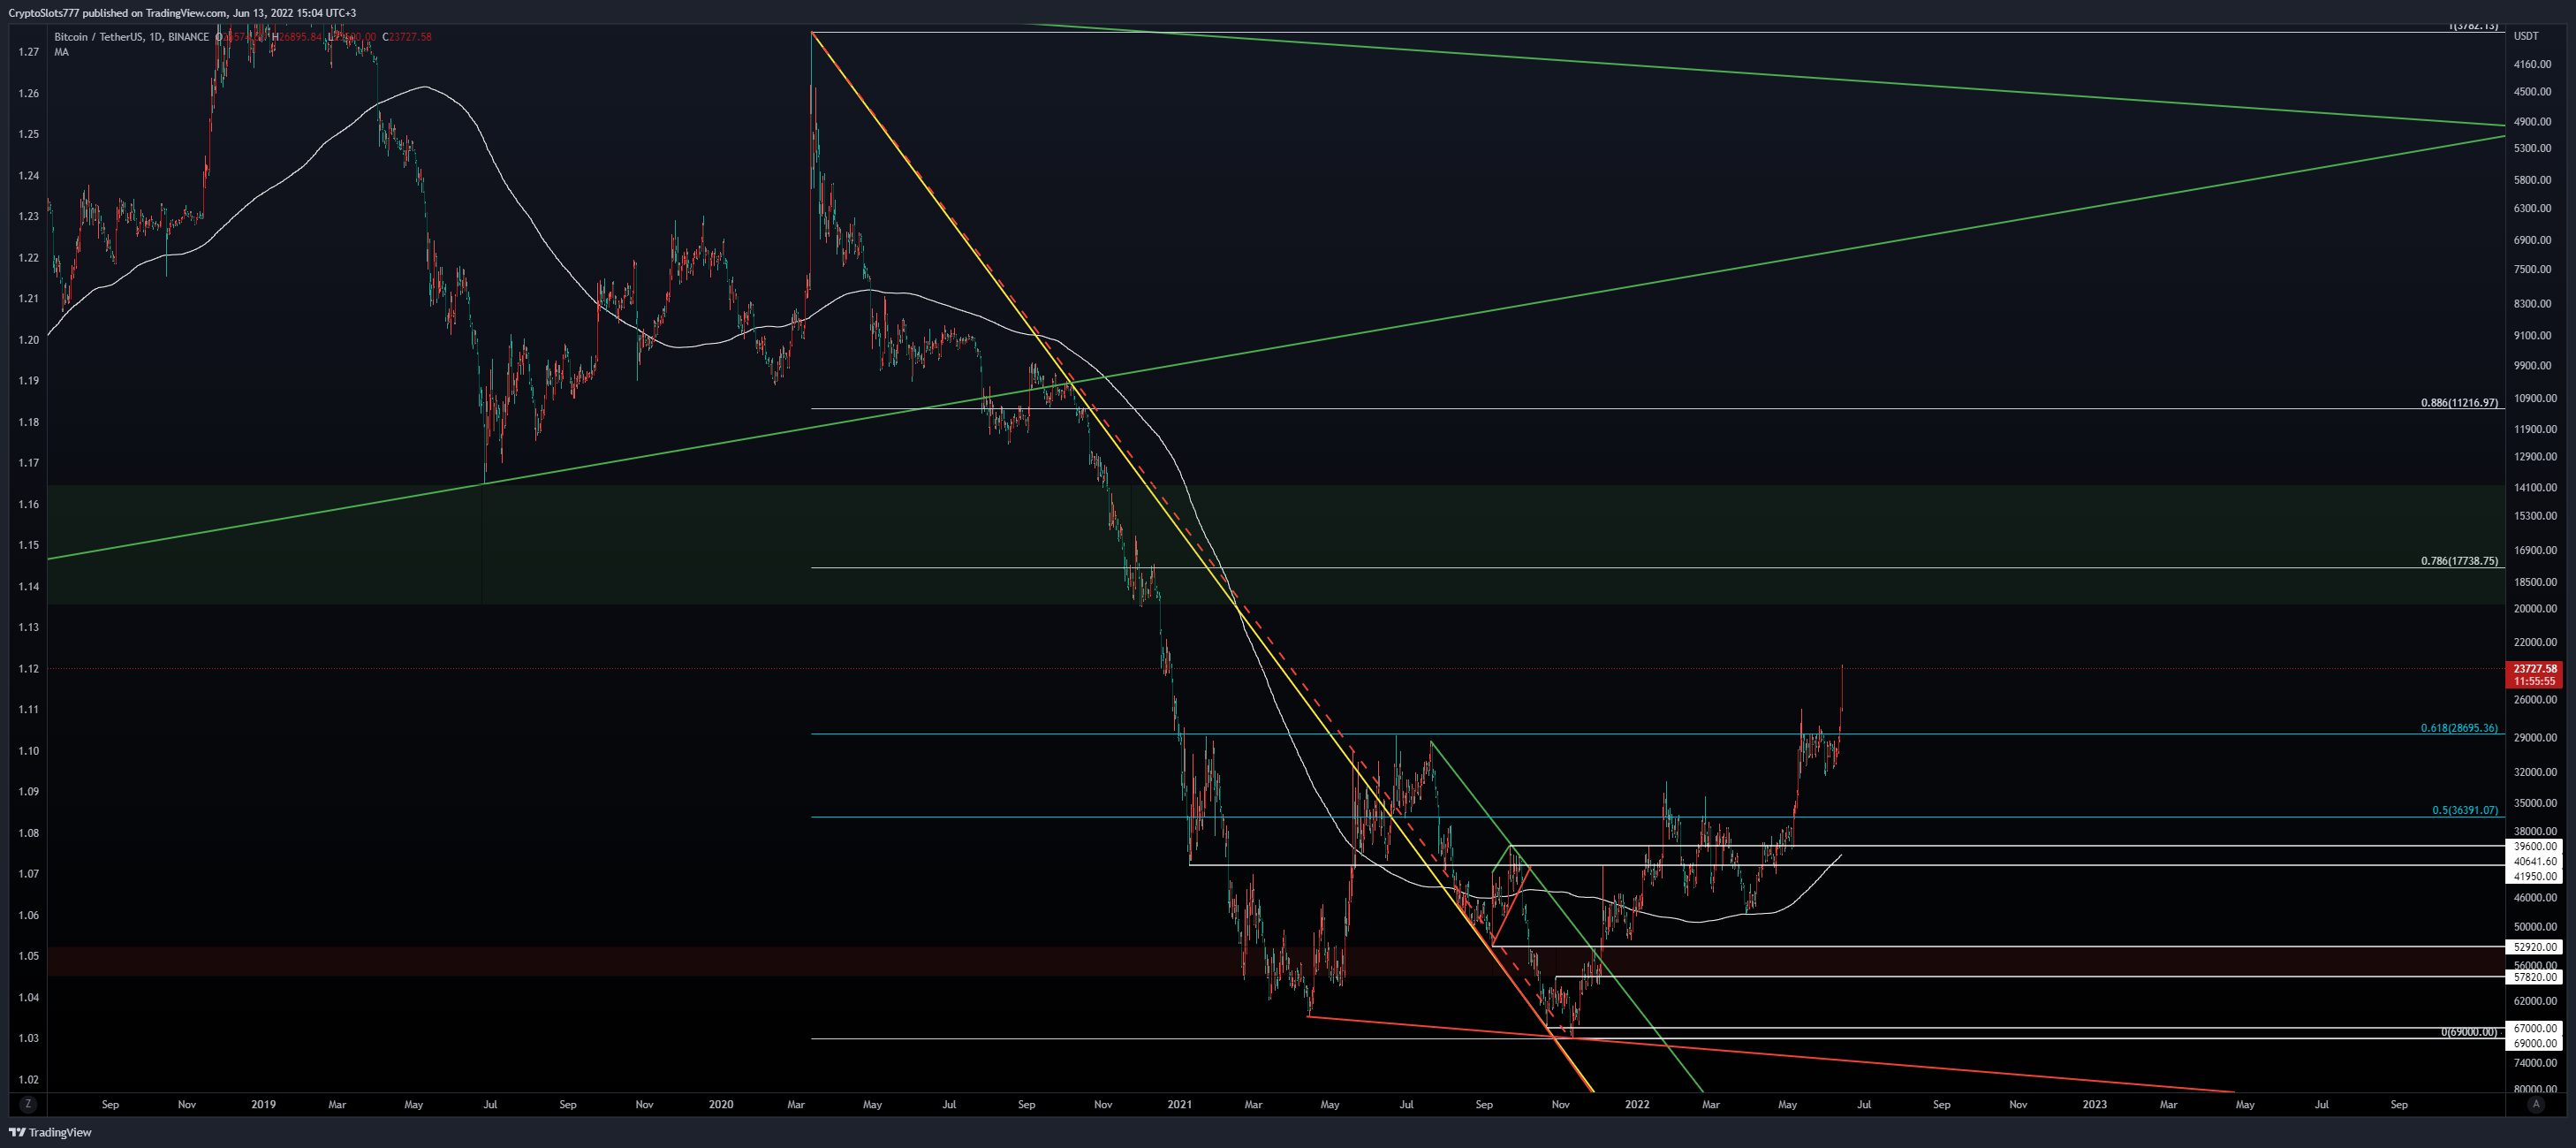Click the 52920.00 price label

click(x=2535, y=946)
